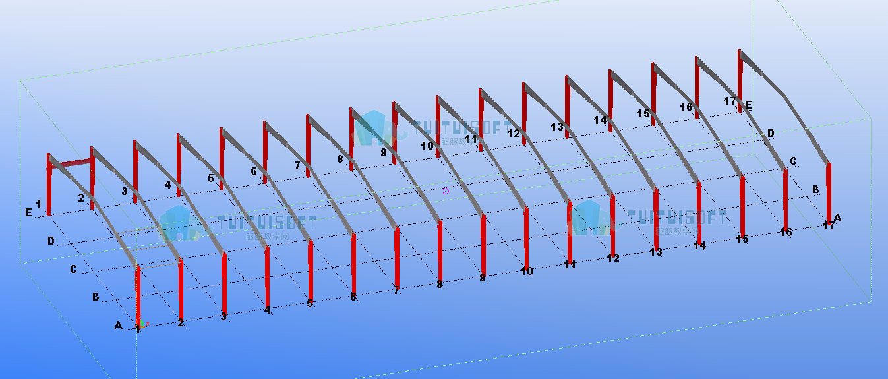The image size is (888, 379).
Task: Click rear-row grid number 11 on line E
Action: click(x=471, y=139)
